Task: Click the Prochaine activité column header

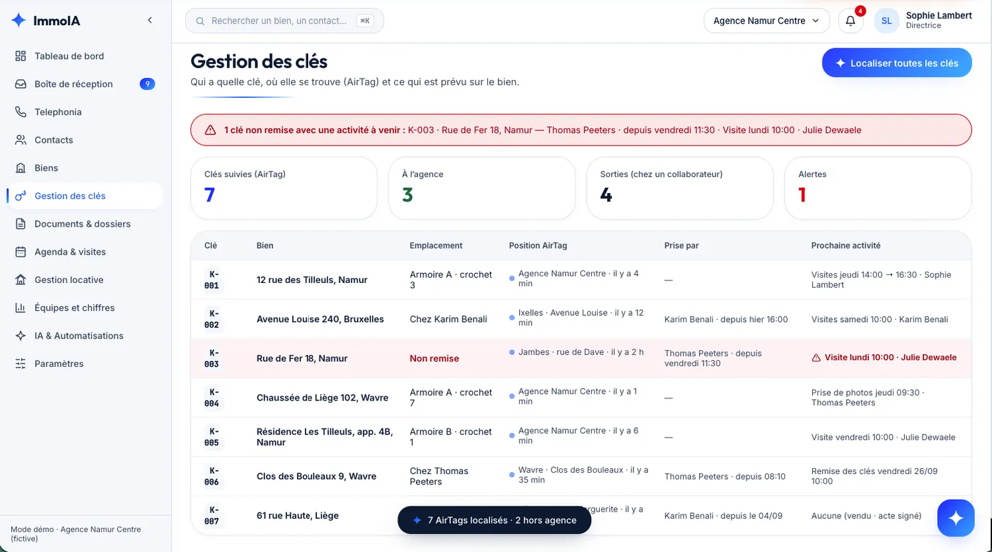Action: [846, 246]
